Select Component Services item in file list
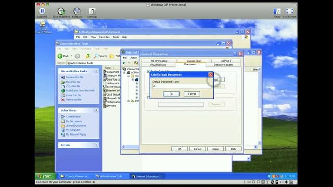The height and width of the screenshot is (187, 333). (x=111, y=72)
